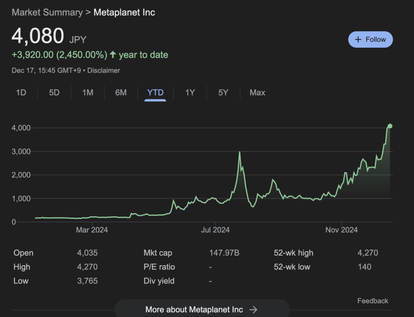This screenshot has width=414, height=317.
Task: Select the 1D chart timeframe
Action: pos(21,93)
